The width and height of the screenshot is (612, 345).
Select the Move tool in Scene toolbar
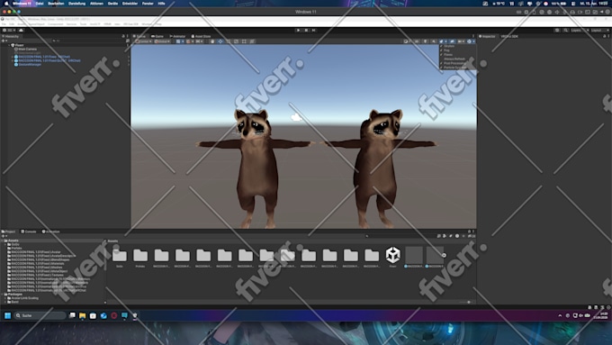point(220,41)
